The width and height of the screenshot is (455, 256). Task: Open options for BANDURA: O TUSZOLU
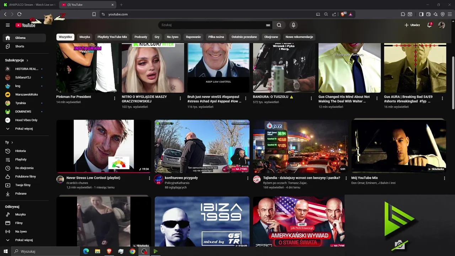tap(311, 98)
